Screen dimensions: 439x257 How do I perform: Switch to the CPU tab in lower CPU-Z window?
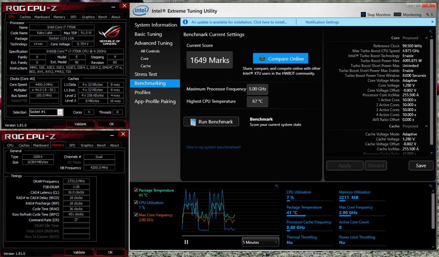point(10,145)
